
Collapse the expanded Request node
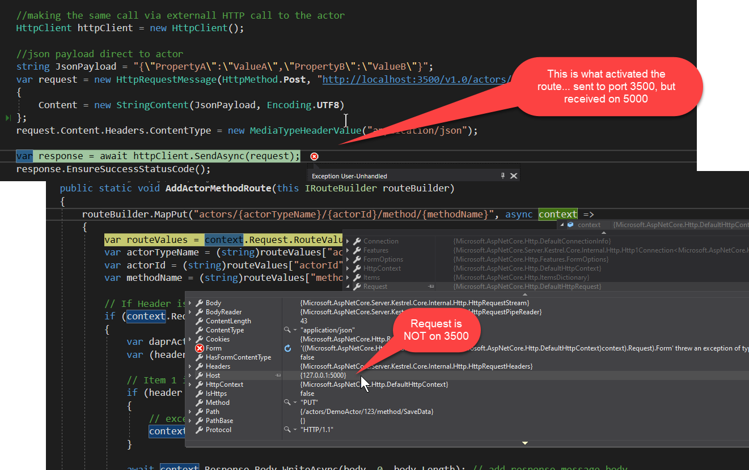[x=346, y=287]
